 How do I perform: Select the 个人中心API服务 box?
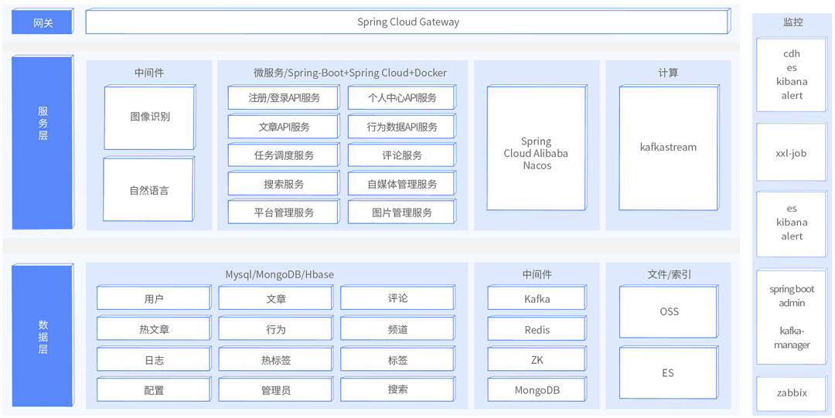pyautogui.click(x=401, y=98)
